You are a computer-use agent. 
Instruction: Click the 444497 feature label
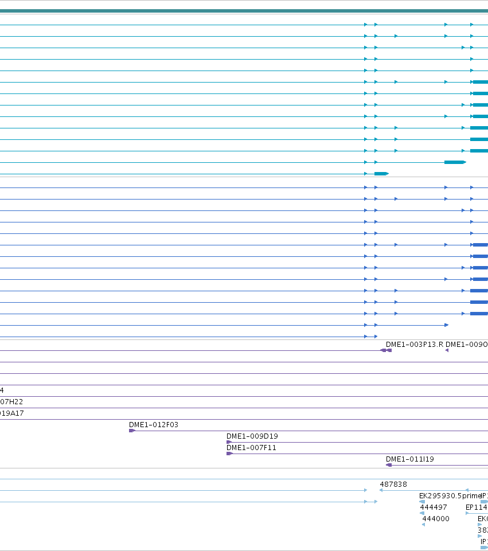[x=434, y=507]
